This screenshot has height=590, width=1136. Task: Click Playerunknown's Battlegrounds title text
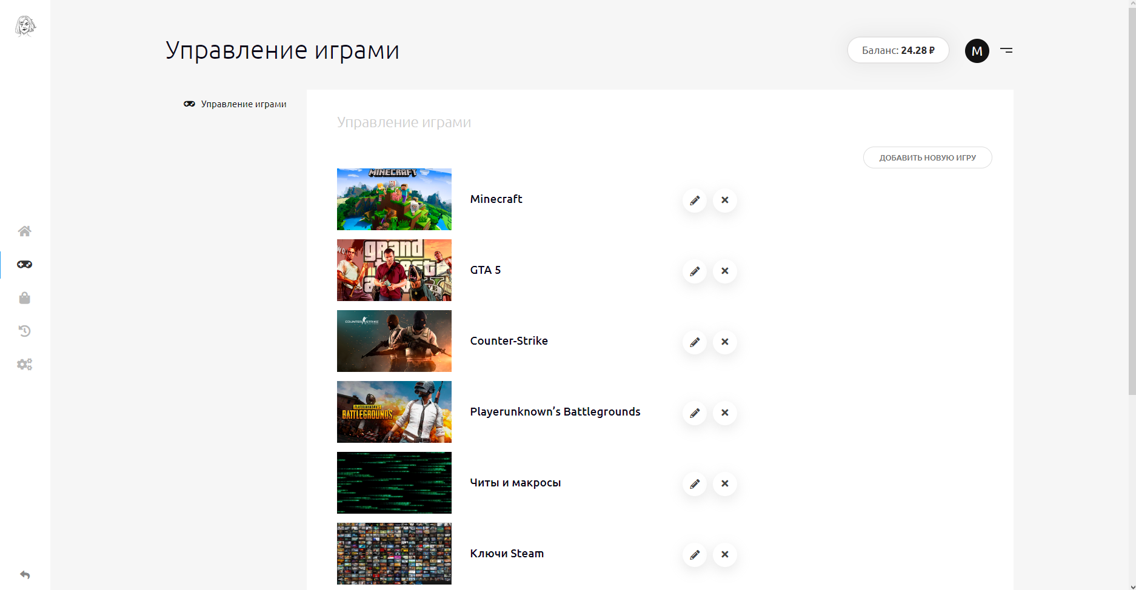pos(555,412)
